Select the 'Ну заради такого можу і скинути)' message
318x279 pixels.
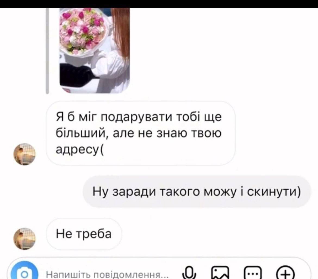tap(197, 192)
